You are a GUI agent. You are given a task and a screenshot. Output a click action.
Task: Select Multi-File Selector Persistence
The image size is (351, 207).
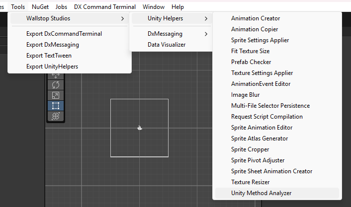[x=270, y=106]
